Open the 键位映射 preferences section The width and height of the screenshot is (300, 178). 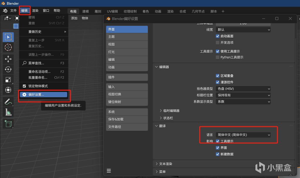click(127, 102)
